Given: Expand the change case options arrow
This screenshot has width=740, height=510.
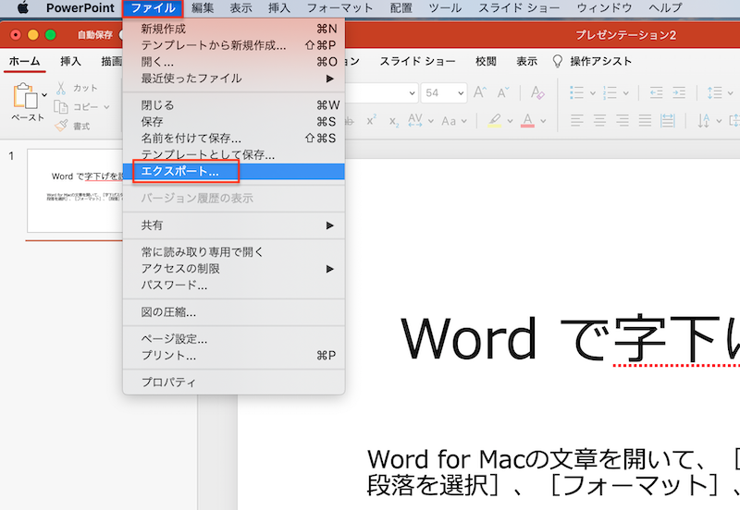Looking at the screenshot, I should [x=464, y=121].
